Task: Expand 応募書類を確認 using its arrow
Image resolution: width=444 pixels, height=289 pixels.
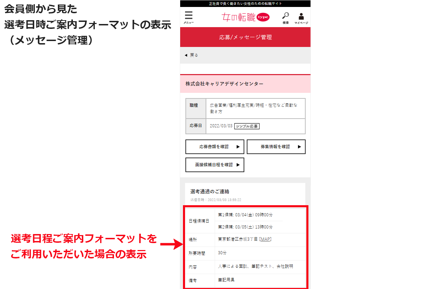Action: coord(238,146)
